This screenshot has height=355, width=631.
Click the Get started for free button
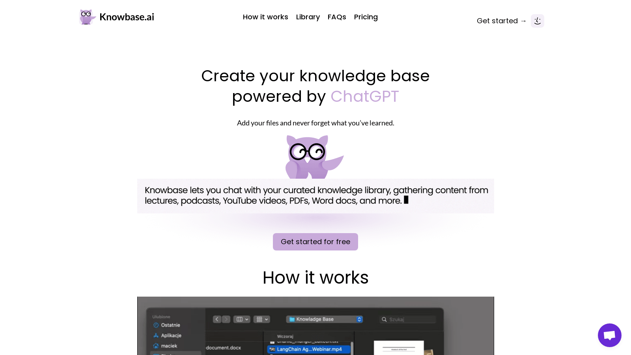click(x=315, y=242)
